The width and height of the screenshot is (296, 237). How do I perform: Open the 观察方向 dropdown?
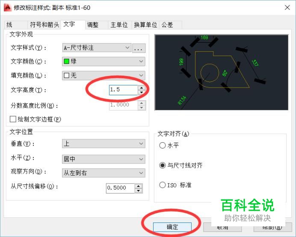point(104,173)
